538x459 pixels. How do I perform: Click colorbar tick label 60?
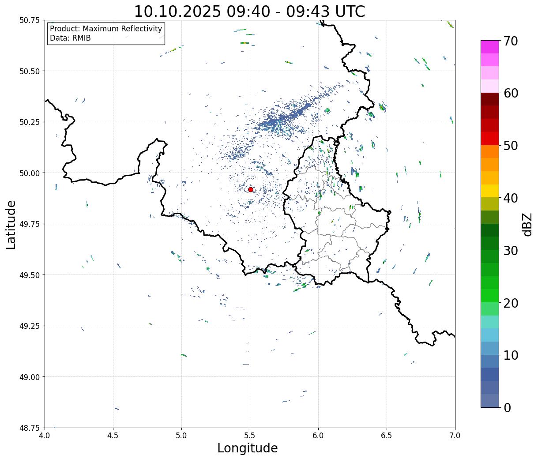point(511,93)
